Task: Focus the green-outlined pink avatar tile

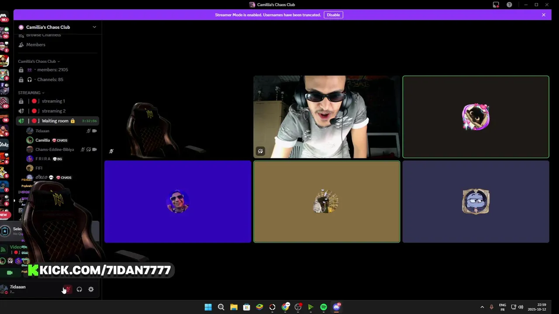Action: [x=476, y=117]
